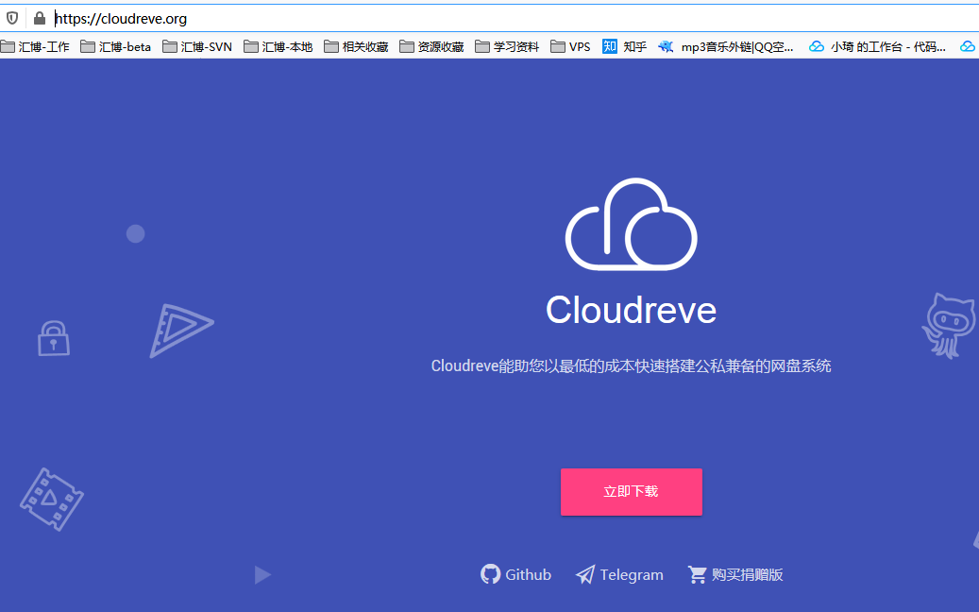Open the 知乎 bookmark
Screen dimensions: 979x612
[624, 47]
